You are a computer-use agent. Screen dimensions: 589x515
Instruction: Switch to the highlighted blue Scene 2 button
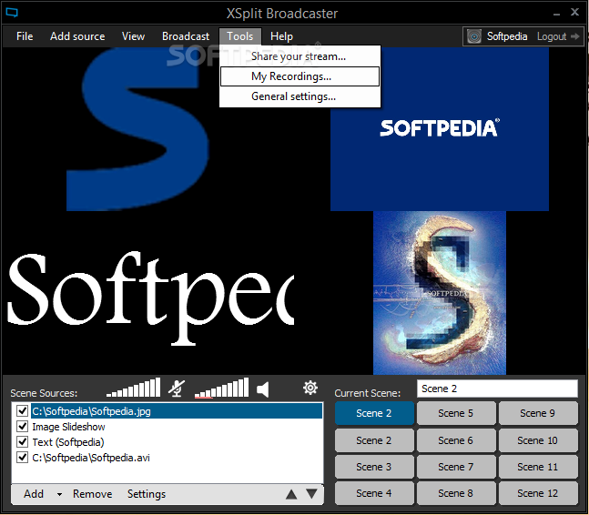pyautogui.click(x=374, y=413)
